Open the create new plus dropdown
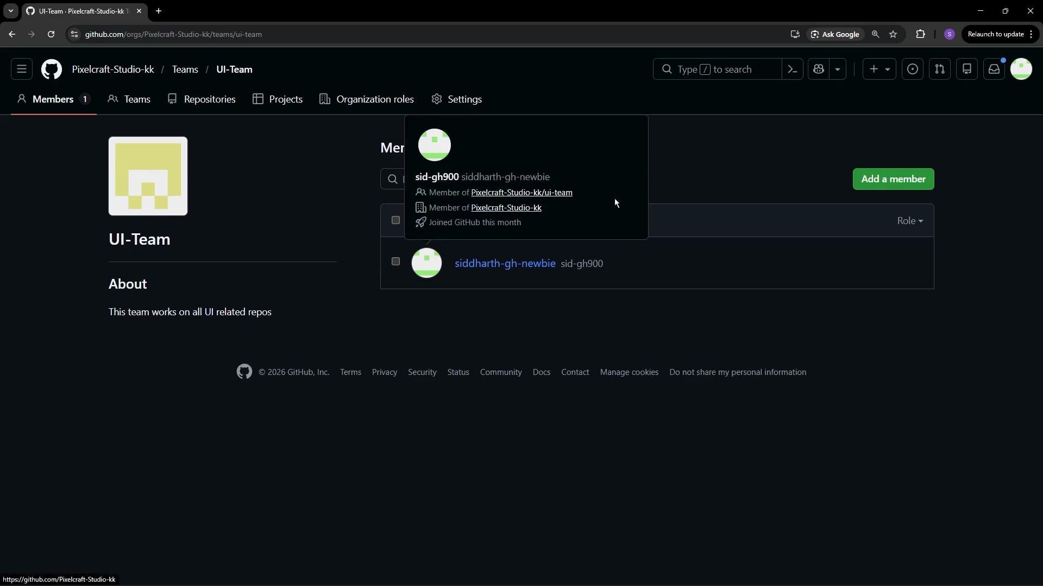Viewport: 1043px width, 586px height. pos(879,69)
